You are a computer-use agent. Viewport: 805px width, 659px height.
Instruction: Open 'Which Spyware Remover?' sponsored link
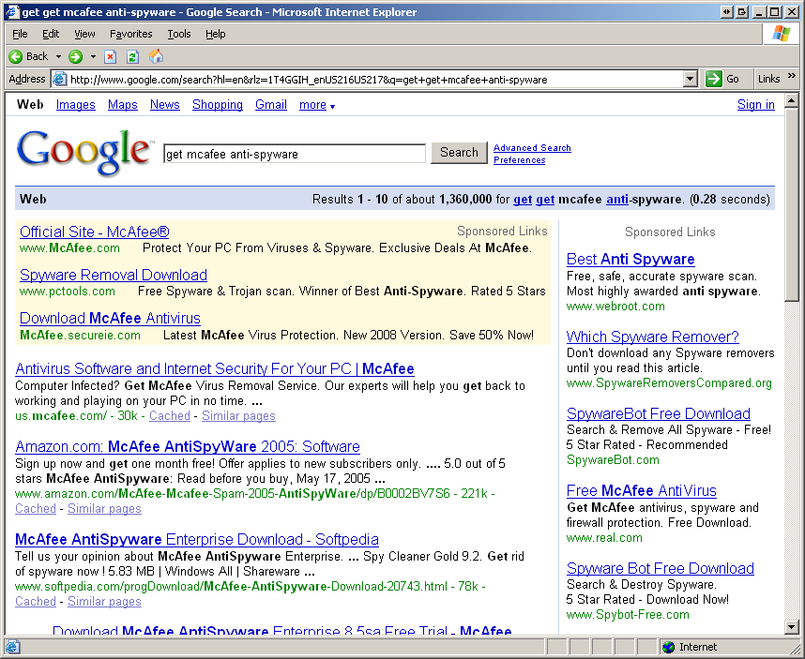(652, 337)
